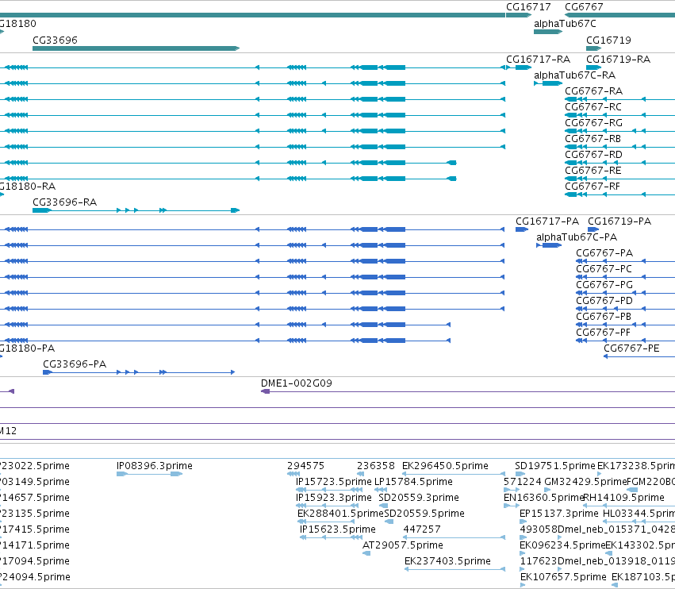Screen dimensions: 675x589
Task: Click the RH14109.5prime EST label
Action: click(623, 498)
